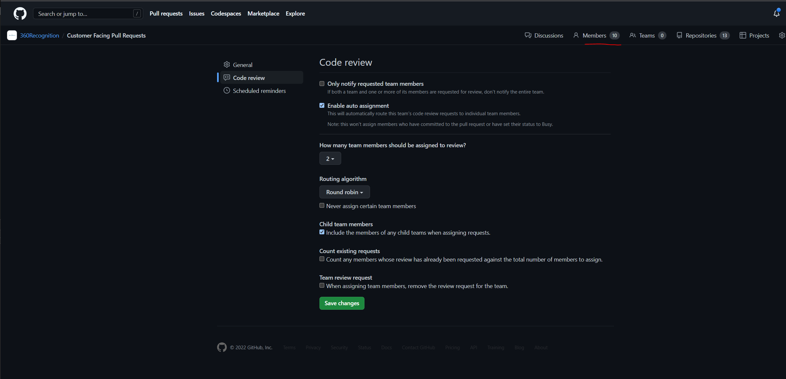The width and height of the screenshot is (786, 379).
Task: Uncheck include members of child teams
Action: tap(322, 232)
